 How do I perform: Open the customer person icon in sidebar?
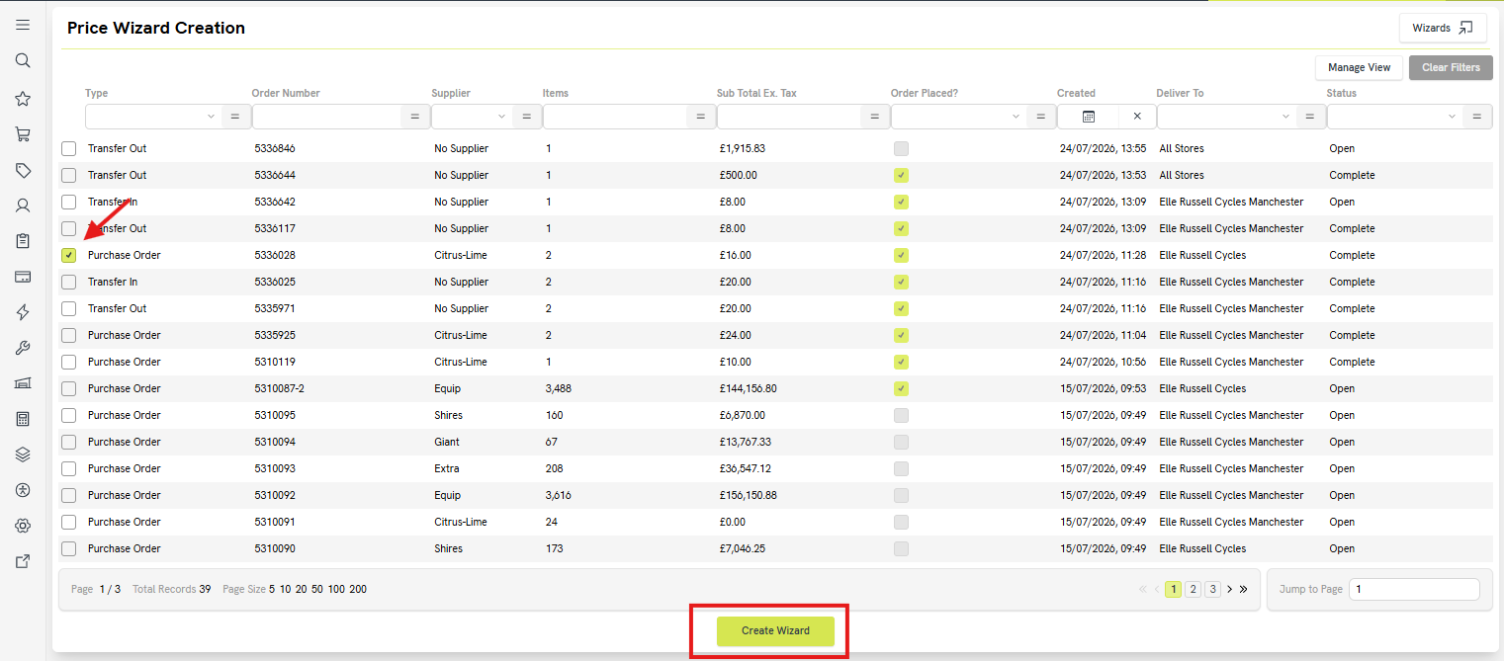click(23, 207)
